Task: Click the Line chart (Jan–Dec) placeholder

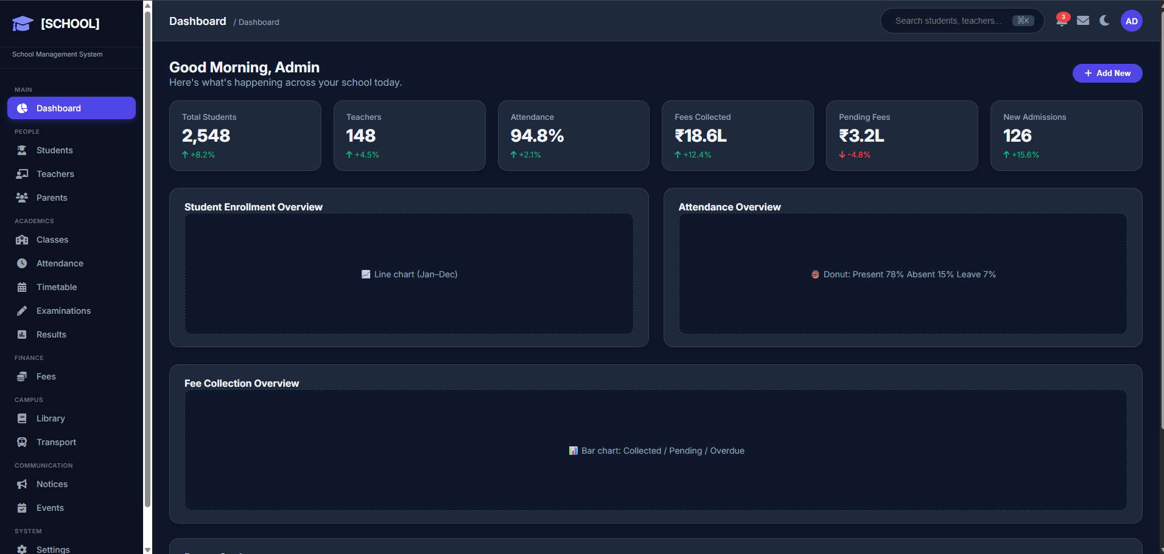Action: pos(409,274)
